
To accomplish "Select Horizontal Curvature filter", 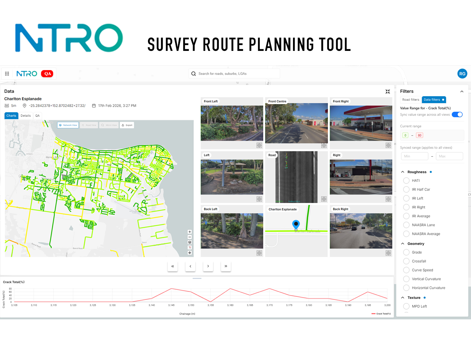I will pos(406,288).
